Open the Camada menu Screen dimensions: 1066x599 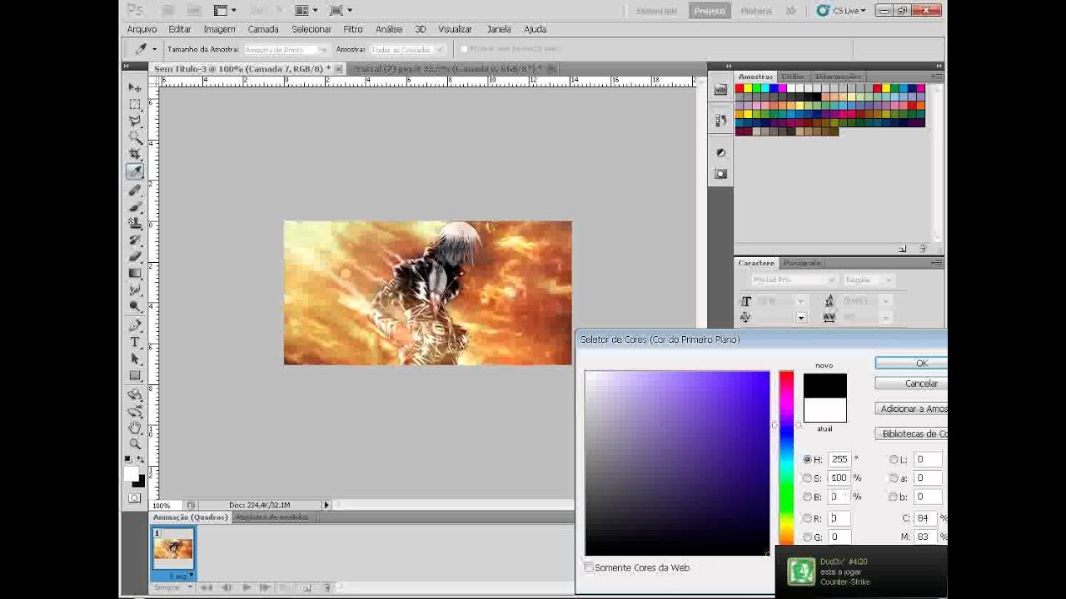pyautogui.click(x=263, y=29)
